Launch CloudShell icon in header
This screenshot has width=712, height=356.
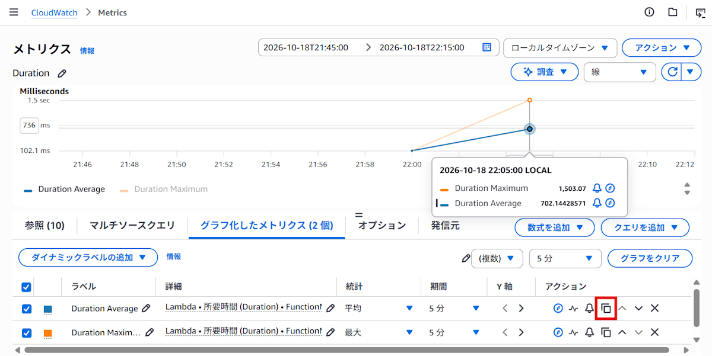coord(700,12)
